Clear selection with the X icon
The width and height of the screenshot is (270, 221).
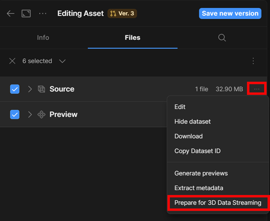click(x=12, y=61)
